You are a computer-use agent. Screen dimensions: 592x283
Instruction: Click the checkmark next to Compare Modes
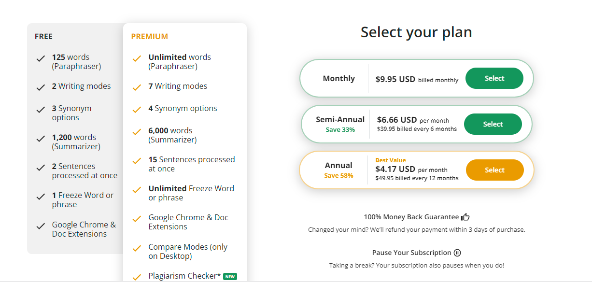(137, 249)
